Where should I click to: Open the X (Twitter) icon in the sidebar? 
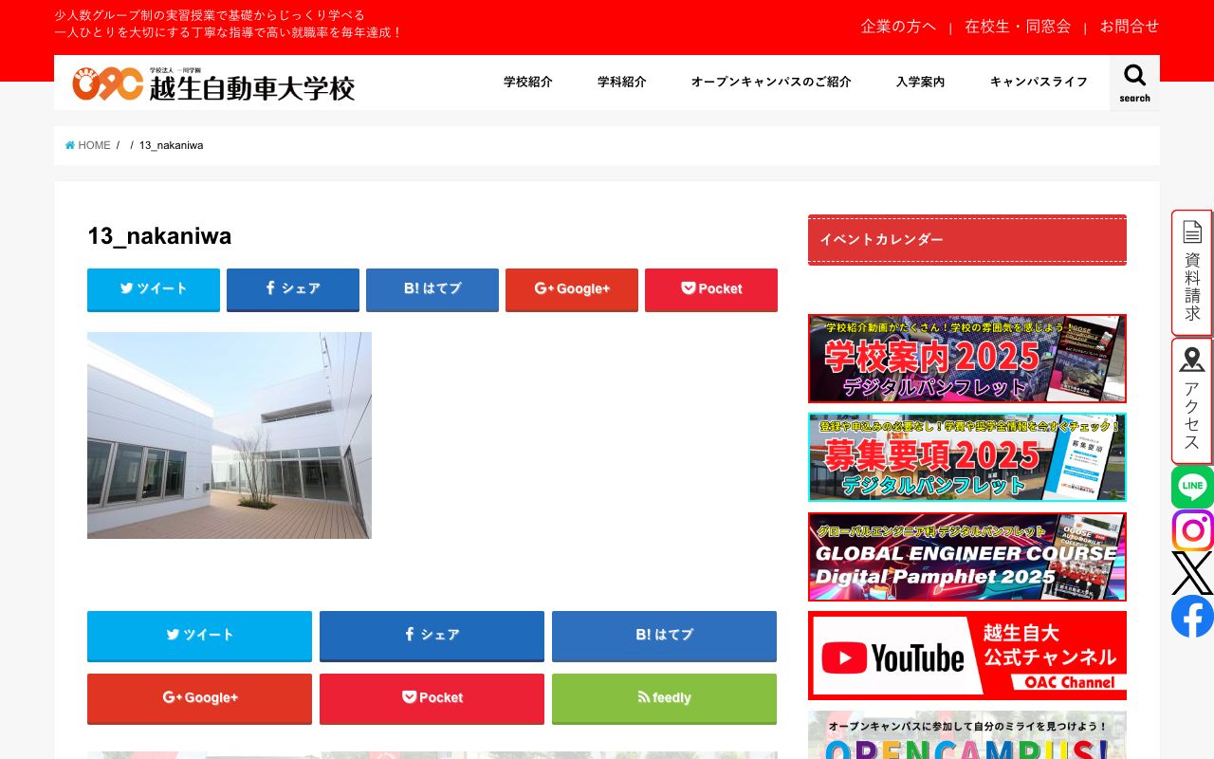[x=1191, y=573]
